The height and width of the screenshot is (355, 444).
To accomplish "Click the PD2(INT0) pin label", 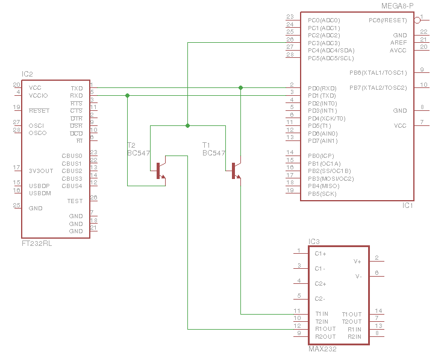I will pyautogui.click(x=322, y=104).
